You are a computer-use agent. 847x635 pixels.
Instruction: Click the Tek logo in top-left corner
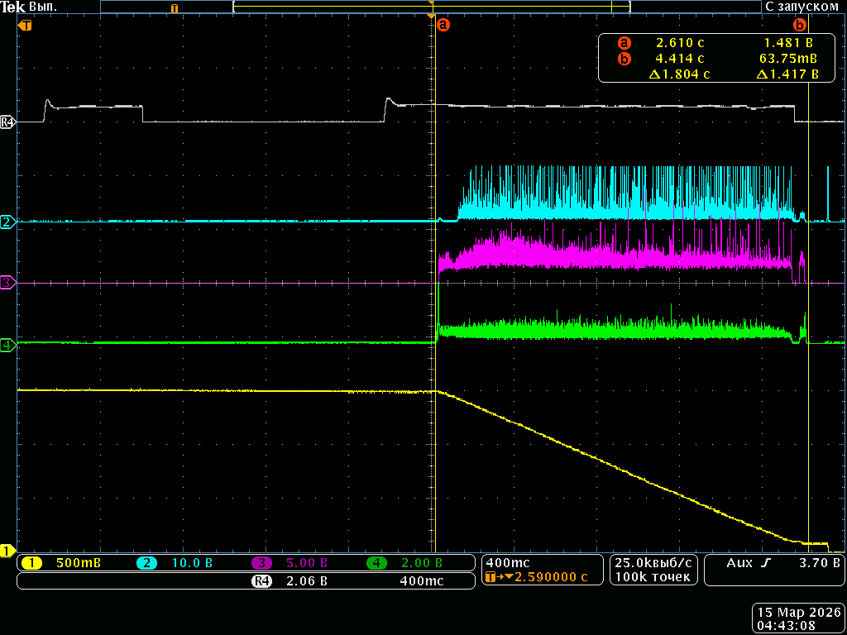13,7
